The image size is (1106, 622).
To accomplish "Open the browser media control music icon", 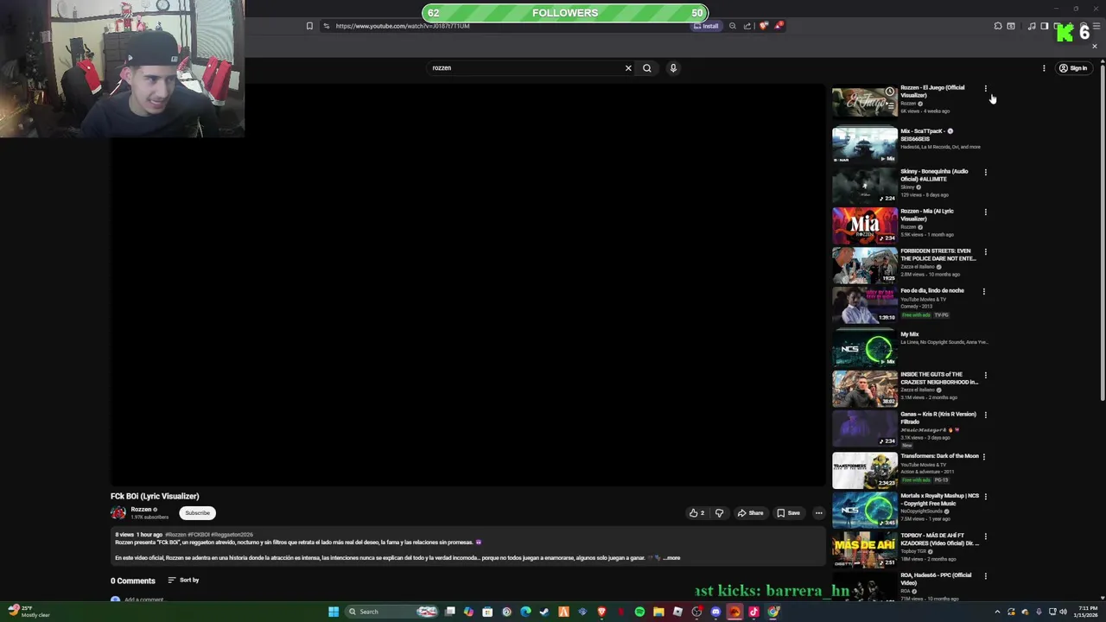I will (x=1032, y=26).
